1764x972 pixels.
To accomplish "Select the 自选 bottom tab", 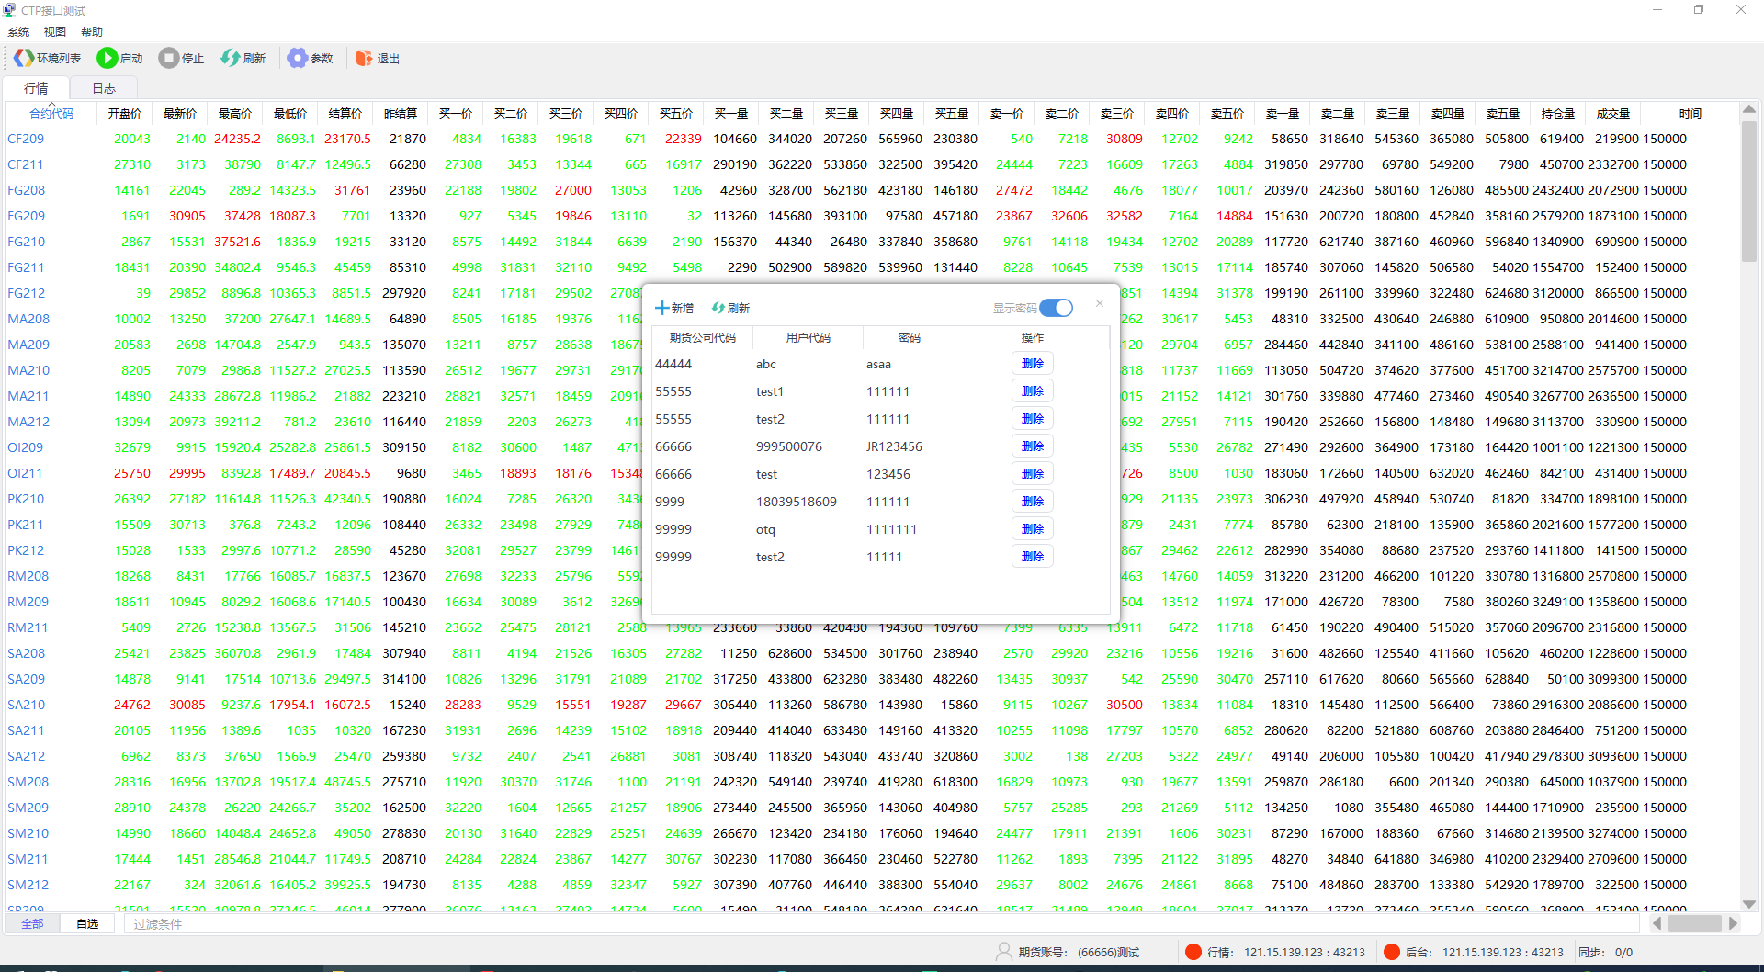I will click(x=87, y=923).
